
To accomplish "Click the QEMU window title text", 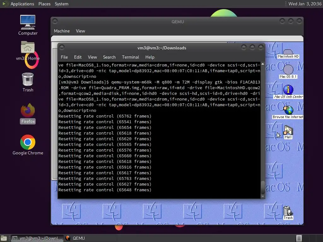I will coord(178,22).
